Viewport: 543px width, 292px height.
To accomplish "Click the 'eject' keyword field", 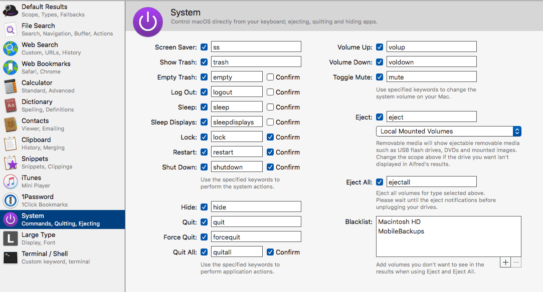I will tap(432, 117).
